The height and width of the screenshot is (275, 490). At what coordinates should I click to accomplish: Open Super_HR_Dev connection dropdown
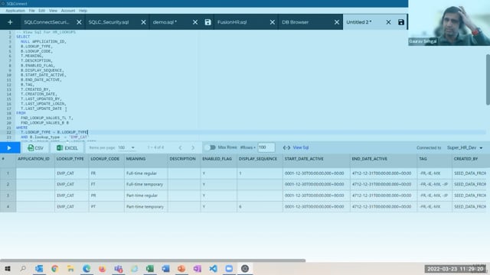pyautogui.click(x=465, y=147)
